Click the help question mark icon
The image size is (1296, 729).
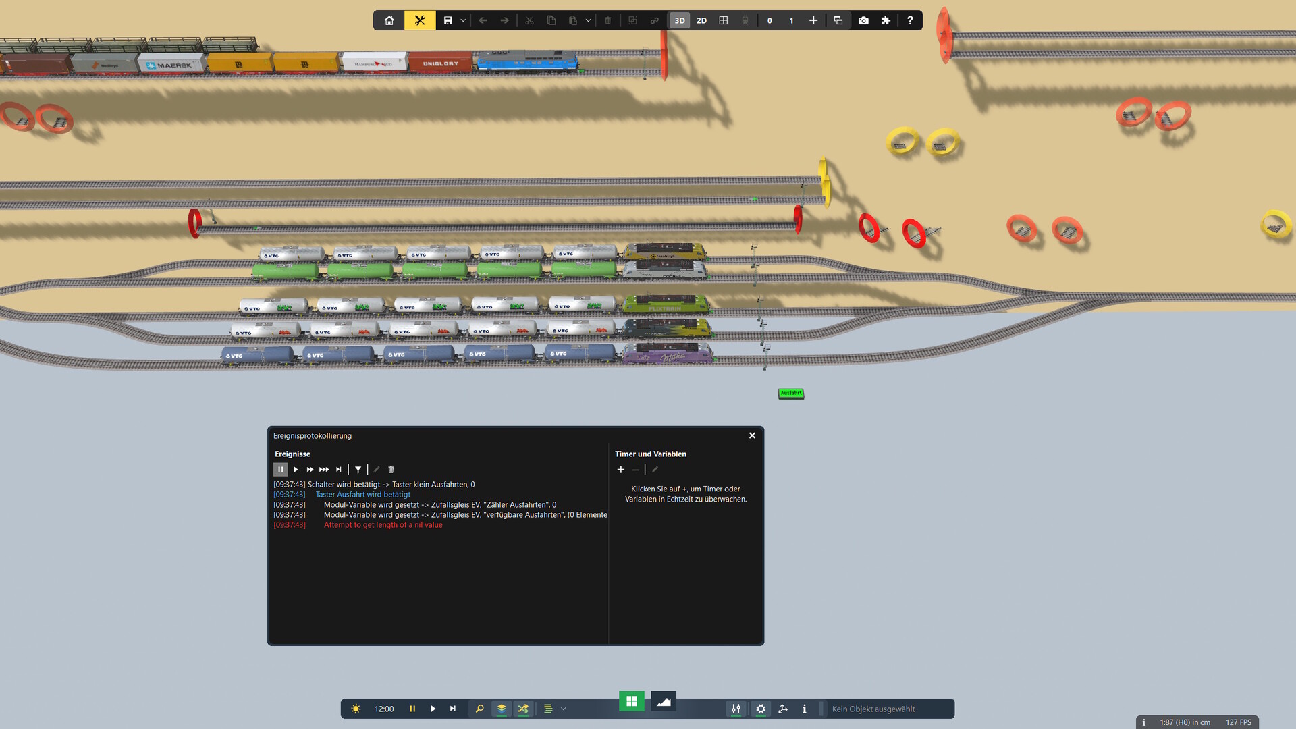click(x=910, y=20)
